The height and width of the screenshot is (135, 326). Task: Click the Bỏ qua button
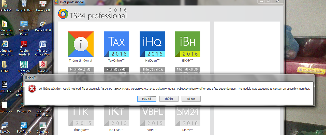(x=191, y=99)
